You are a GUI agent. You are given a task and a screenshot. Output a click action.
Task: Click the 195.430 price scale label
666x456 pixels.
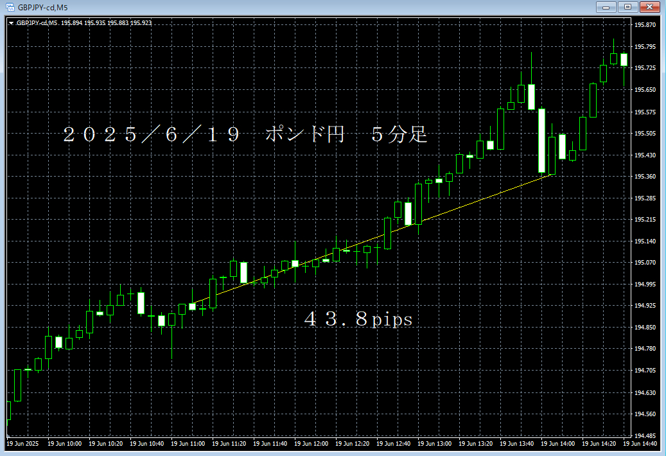(x=645, y=155)
